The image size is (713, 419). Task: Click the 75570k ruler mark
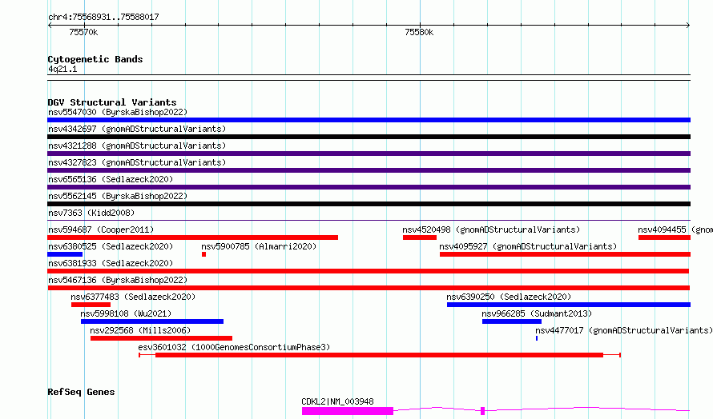click(x=83, y=32)
